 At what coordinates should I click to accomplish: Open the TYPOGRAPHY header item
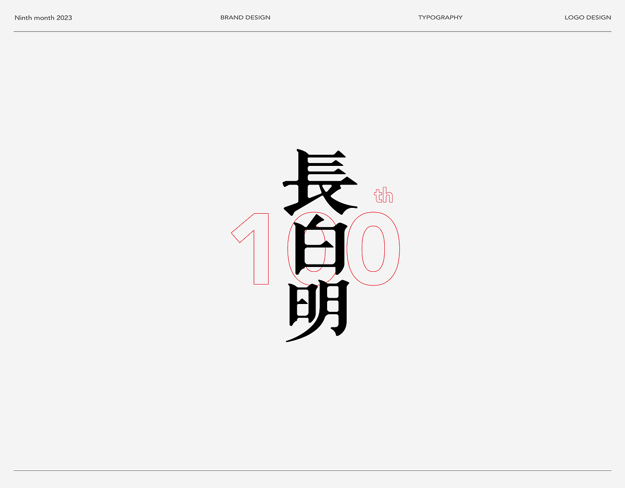click(x=440, y=17)
